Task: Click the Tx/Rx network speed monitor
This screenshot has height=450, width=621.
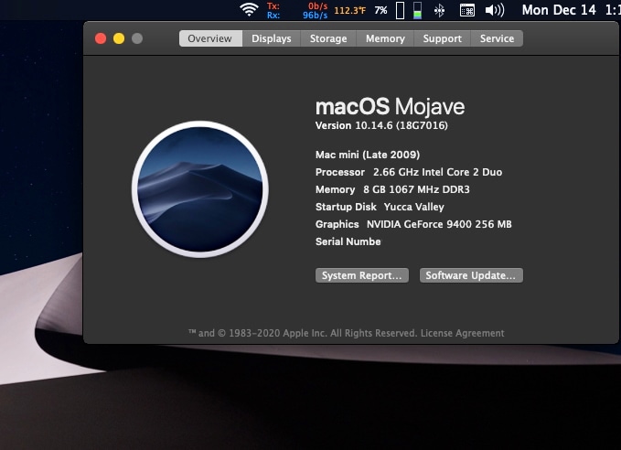Action: [297, 10]
